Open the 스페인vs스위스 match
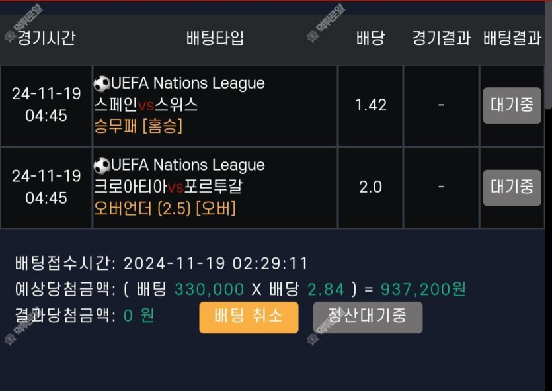Viewport: 552px width, 391px height. (x=146, y=105)
